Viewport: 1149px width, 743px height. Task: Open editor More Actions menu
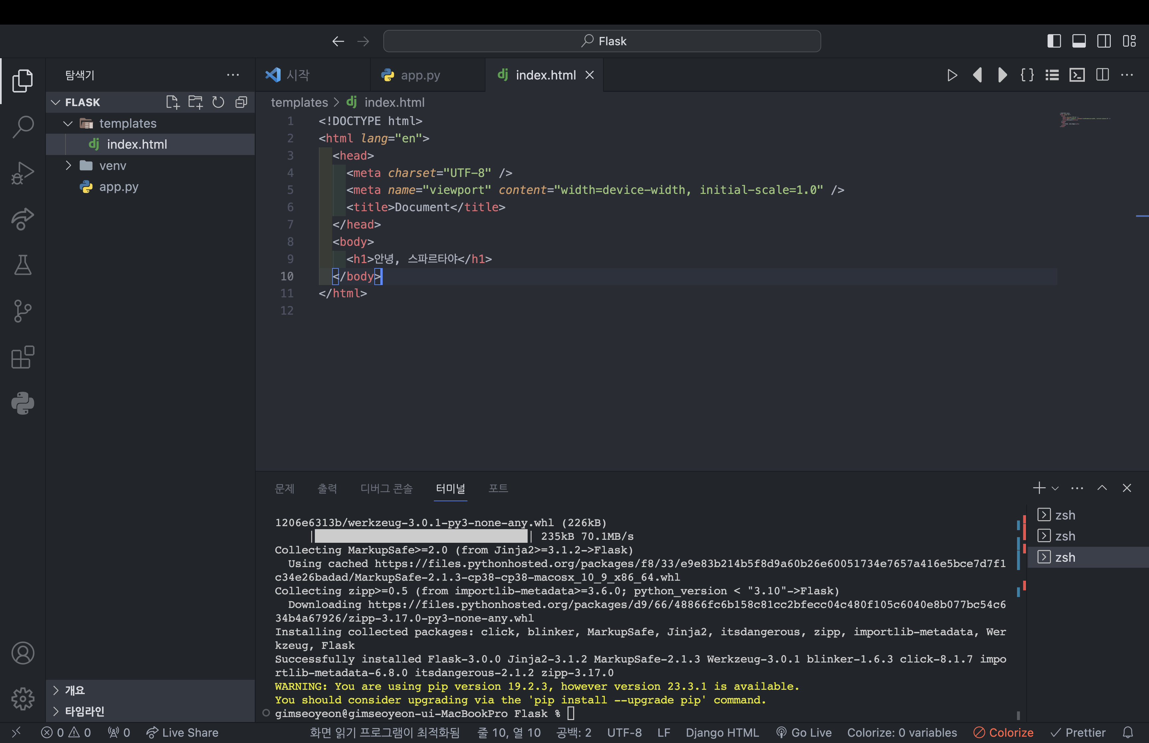pos(1127,75)
